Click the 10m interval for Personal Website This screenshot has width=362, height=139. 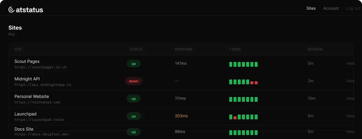click(312, 99)
